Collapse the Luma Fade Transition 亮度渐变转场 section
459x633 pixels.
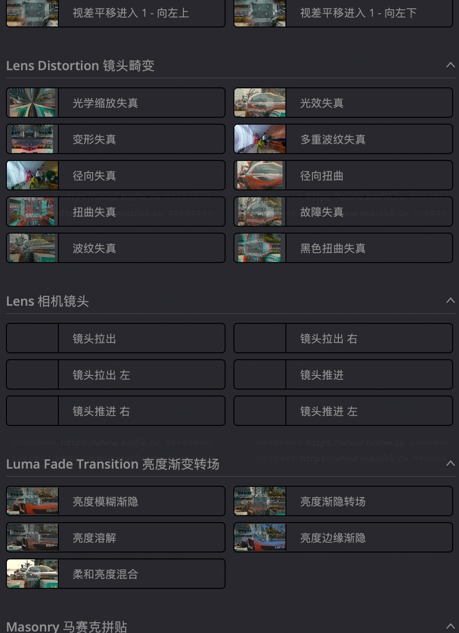coord(450,463)
